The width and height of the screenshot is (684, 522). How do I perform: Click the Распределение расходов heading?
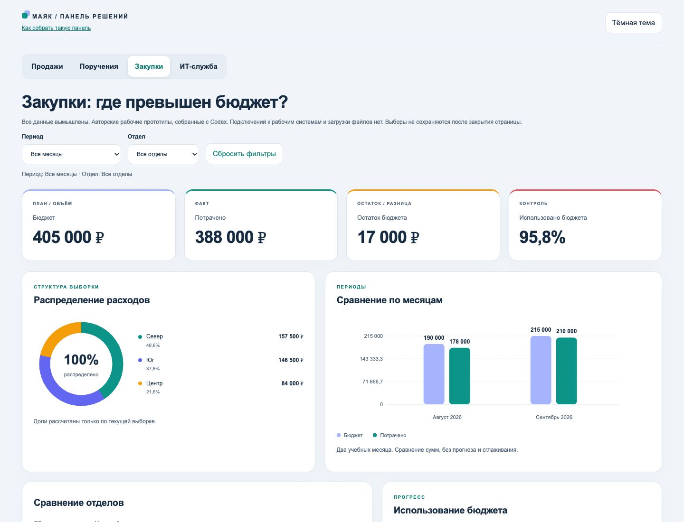pyautogui.click(x=92, y=300)
